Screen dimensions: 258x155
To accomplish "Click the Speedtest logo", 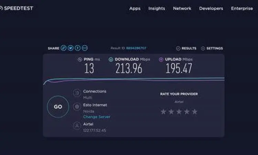I will 17,8.
